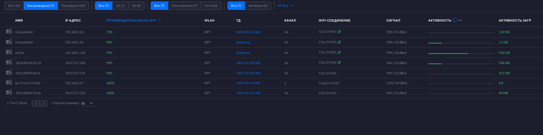The width and height of the screenshot is (543, 135).
Task: Go to next page of clients
Action: click(43, 104)
